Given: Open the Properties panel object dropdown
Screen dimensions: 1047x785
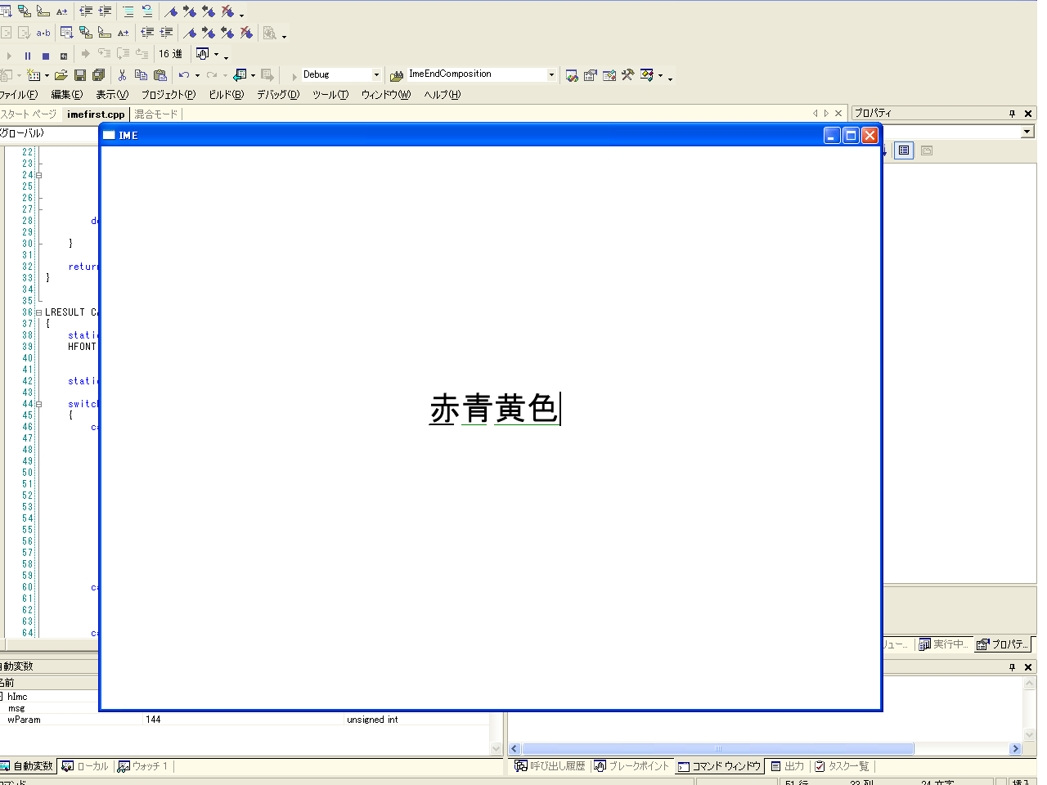Looking at the screenshot, I should tap(1027, 132).
